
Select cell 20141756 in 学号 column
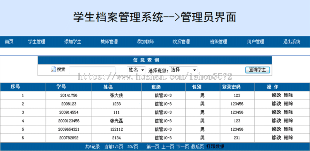(x=69, y=95)
